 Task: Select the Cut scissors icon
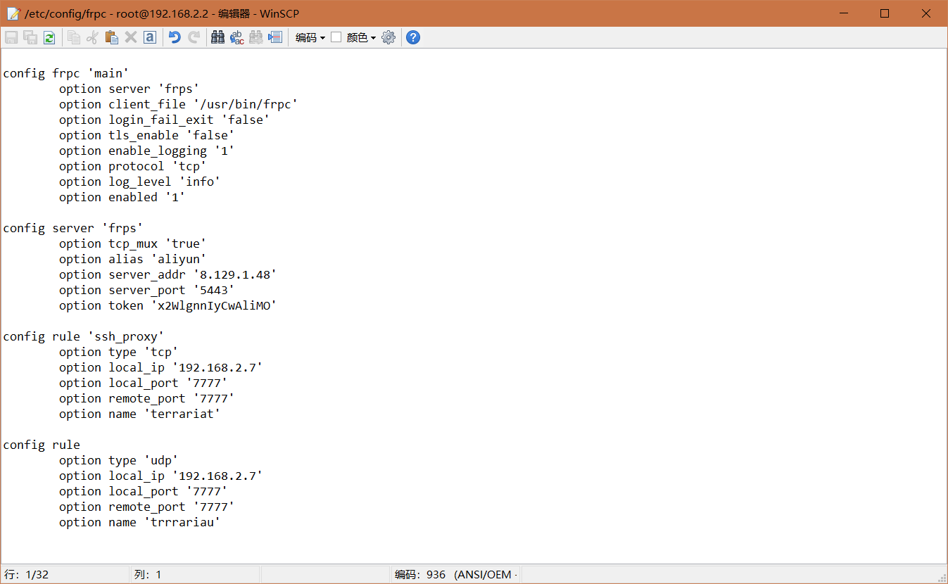click(x=92, y=37)
